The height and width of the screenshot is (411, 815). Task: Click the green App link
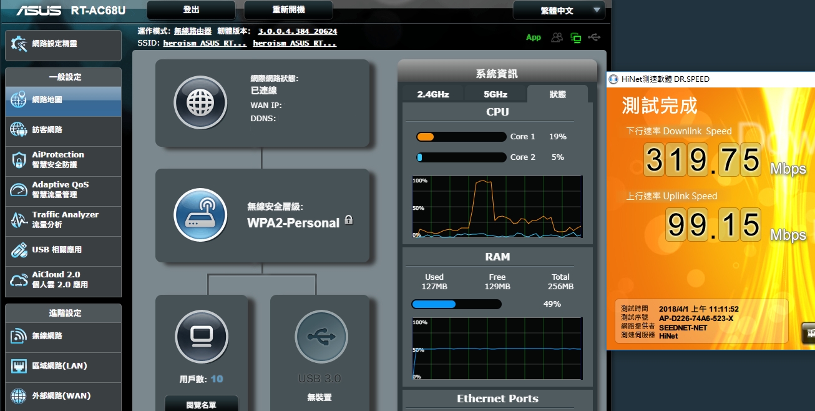tap(534, 37)
